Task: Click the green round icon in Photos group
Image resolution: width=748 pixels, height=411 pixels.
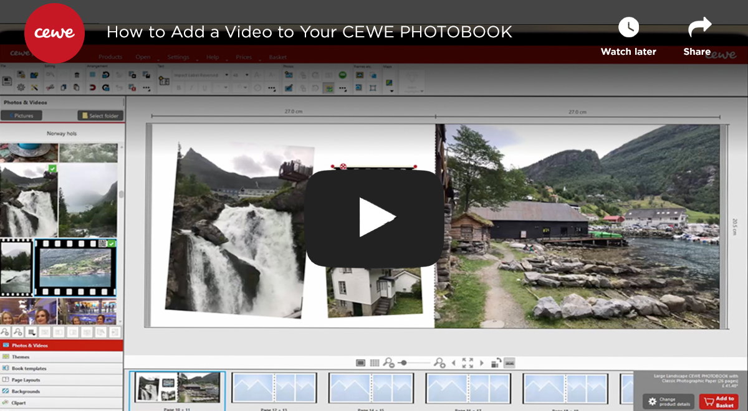Action: coord(343,75)
